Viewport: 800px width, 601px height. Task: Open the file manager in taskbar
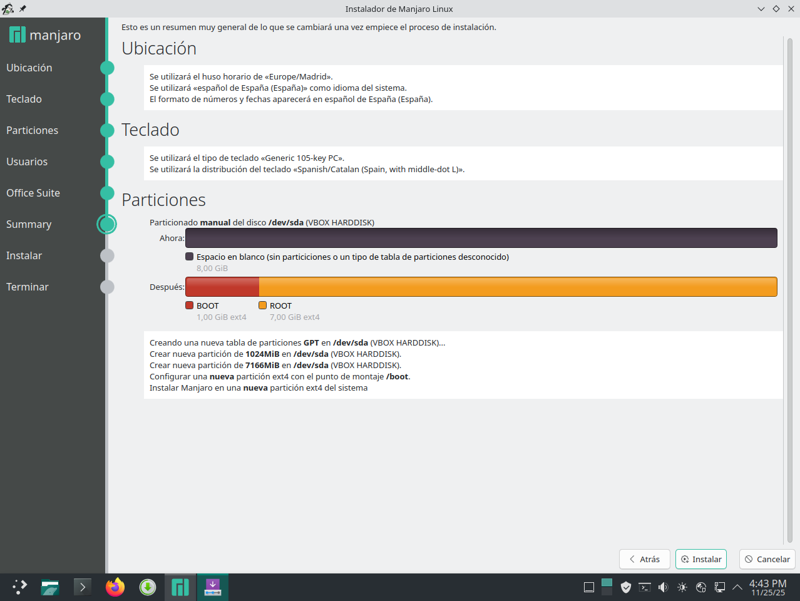50,587
